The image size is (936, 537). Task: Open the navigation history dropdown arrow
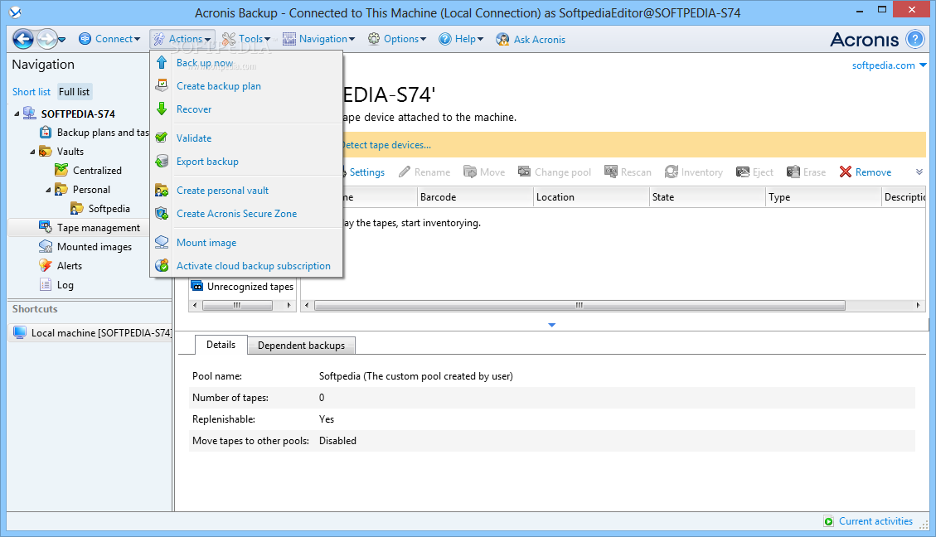click(61, 40)
